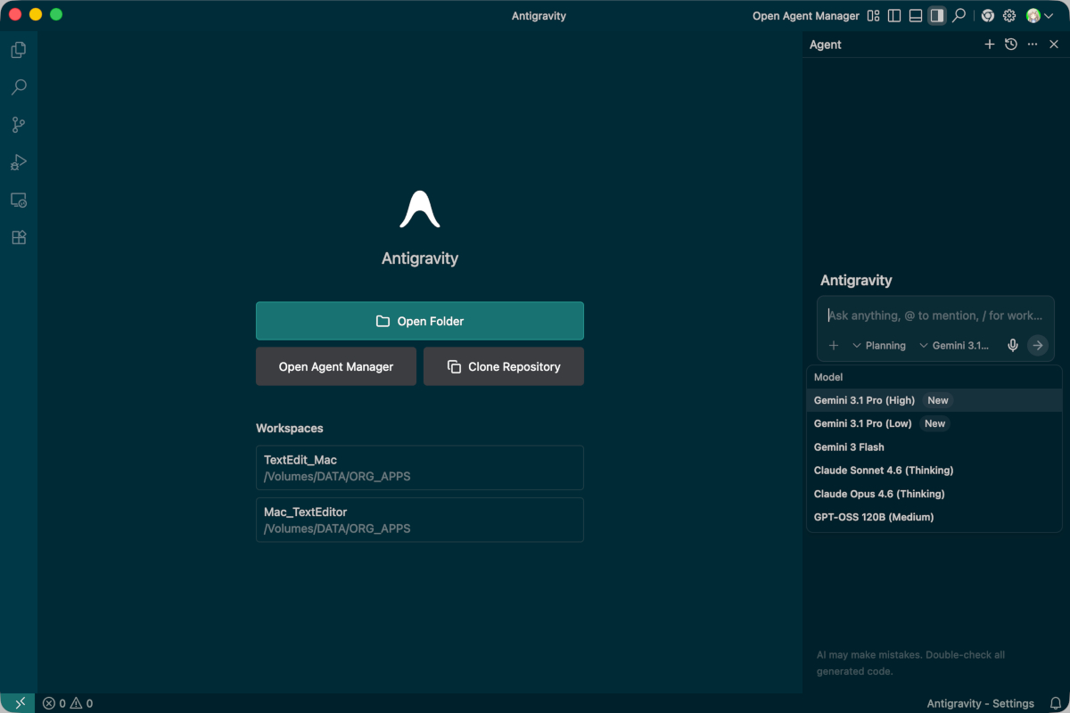Click the Ask anything chat input field
This screenshot has height=713, width=1070.
click(x=934, y=316)
